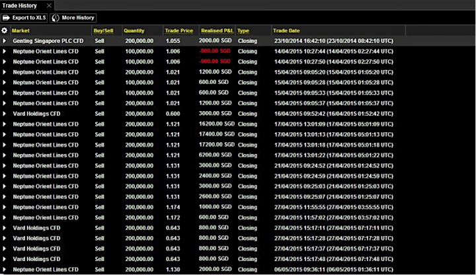Screen dimensions: 476x275
Task: Expand the trade row dated 15/04/2015 09:05:20
Action: pos(4,72)
